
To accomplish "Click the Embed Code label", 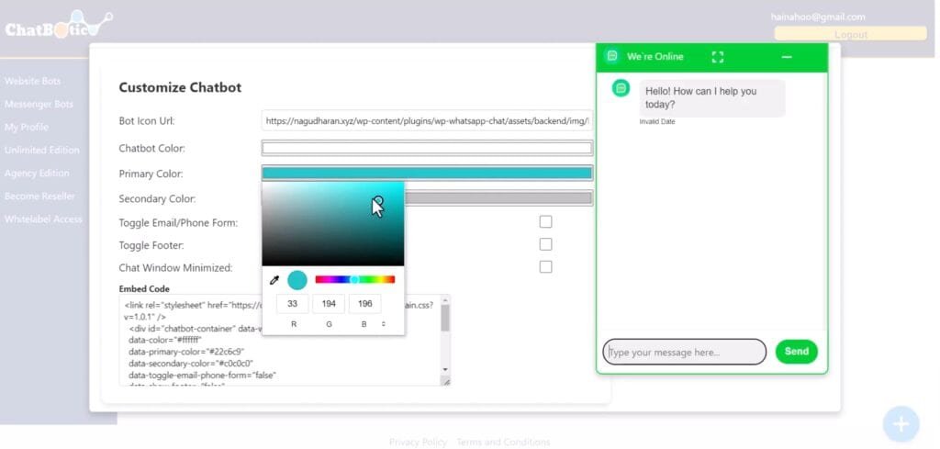I will click(x=144, y=289).
